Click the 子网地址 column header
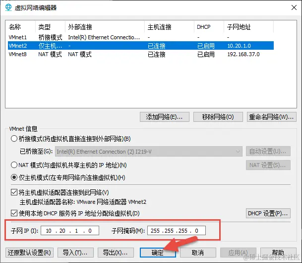 249,27
